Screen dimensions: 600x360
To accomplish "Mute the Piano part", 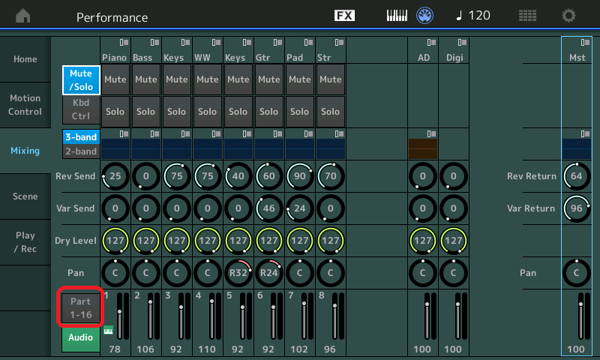I will (115, 79).
